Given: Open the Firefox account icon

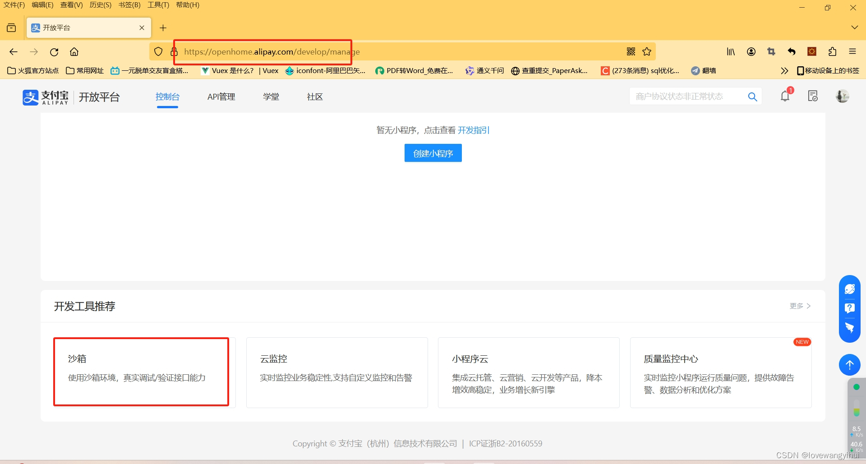Looking at the screenshot, I should pos(751,52).
